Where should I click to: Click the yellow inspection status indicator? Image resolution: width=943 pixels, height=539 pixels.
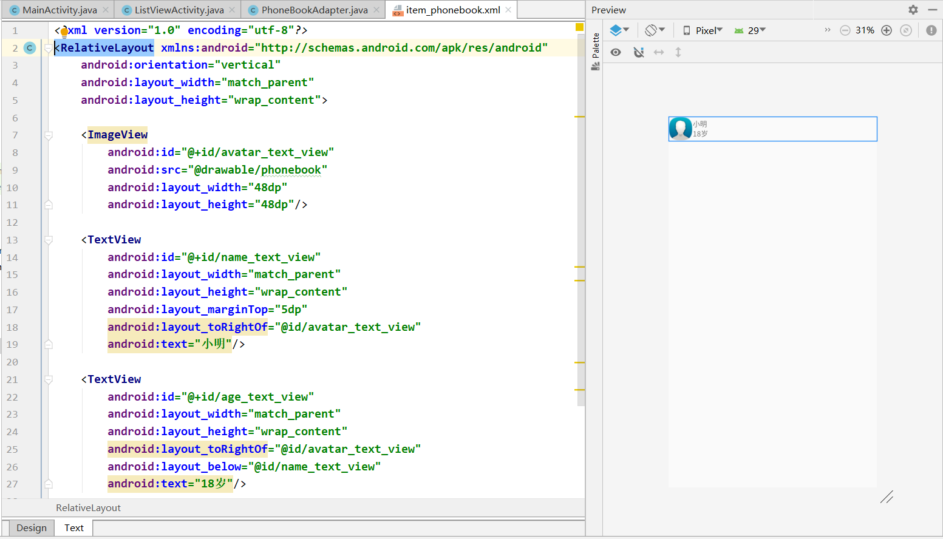tap(579, 27)
